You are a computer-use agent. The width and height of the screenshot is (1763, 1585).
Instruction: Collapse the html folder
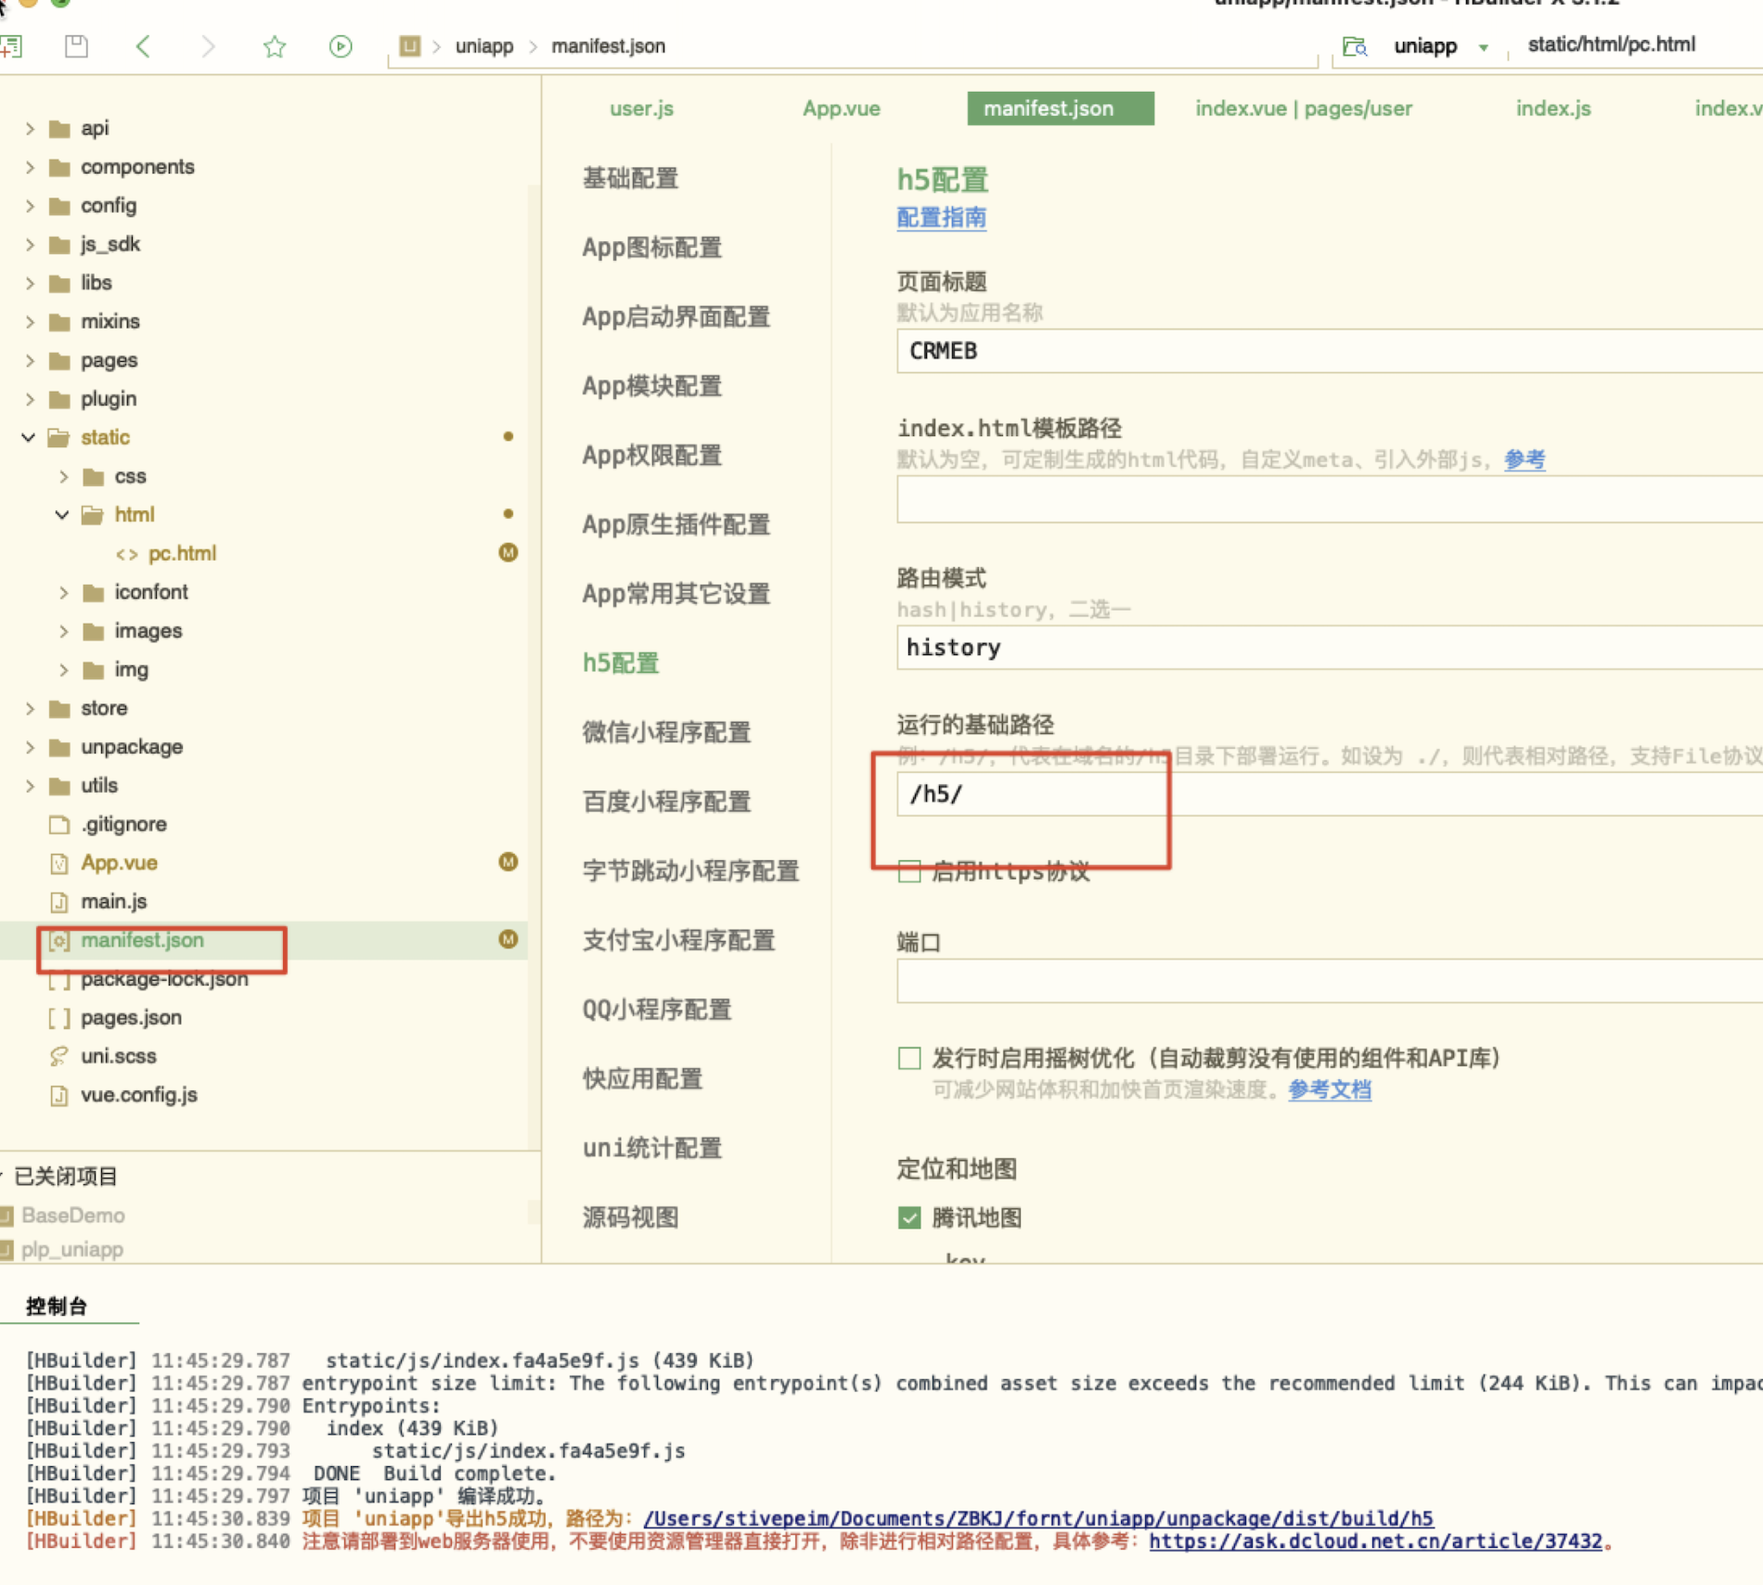[62, 515]
